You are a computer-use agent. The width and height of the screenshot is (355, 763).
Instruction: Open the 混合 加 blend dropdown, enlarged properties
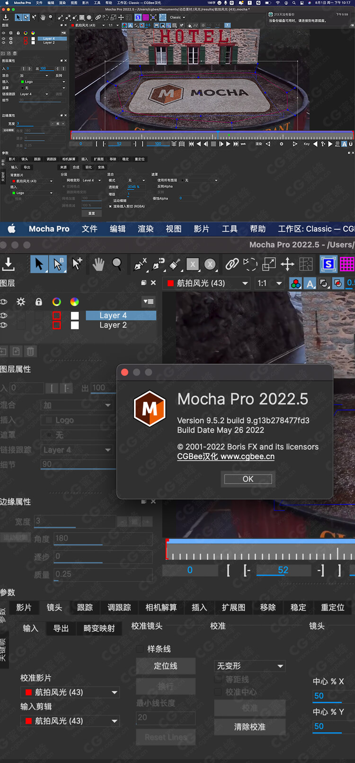click(77, 405)
